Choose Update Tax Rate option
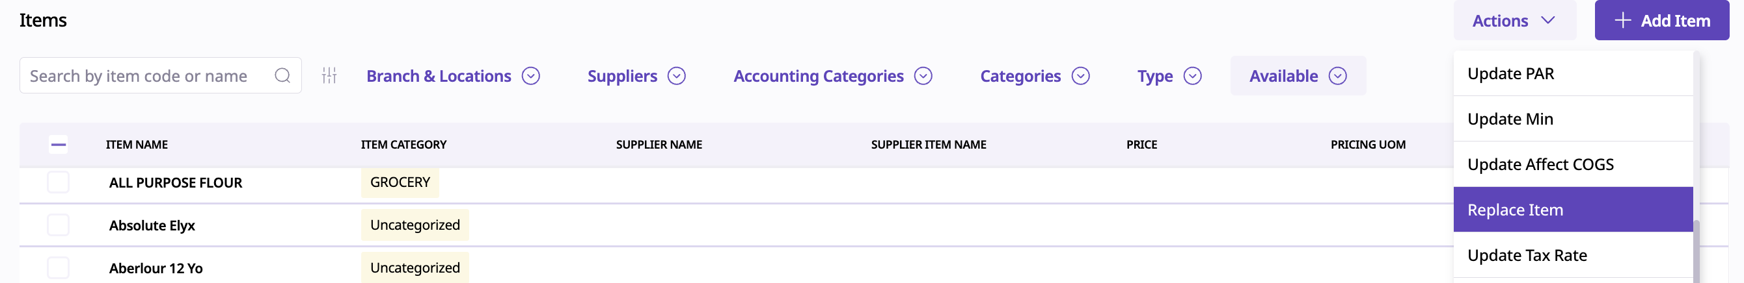 point(1572,254)
